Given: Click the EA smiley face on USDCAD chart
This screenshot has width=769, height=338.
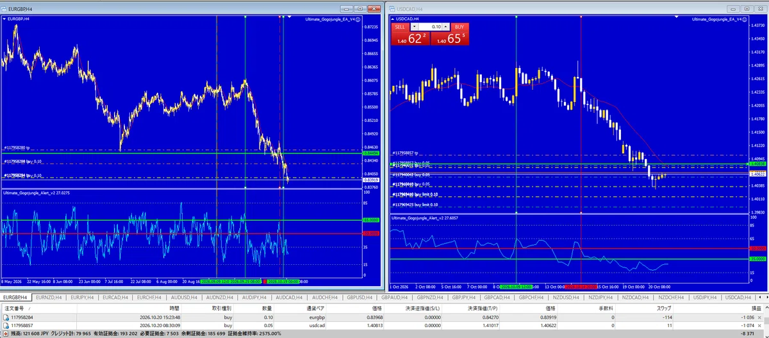Looking at the screenshot, I should (746, 19).
